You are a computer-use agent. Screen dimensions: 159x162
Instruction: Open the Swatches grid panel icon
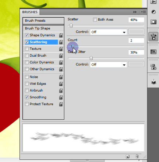pyautogui.click(x=153, y=52)
